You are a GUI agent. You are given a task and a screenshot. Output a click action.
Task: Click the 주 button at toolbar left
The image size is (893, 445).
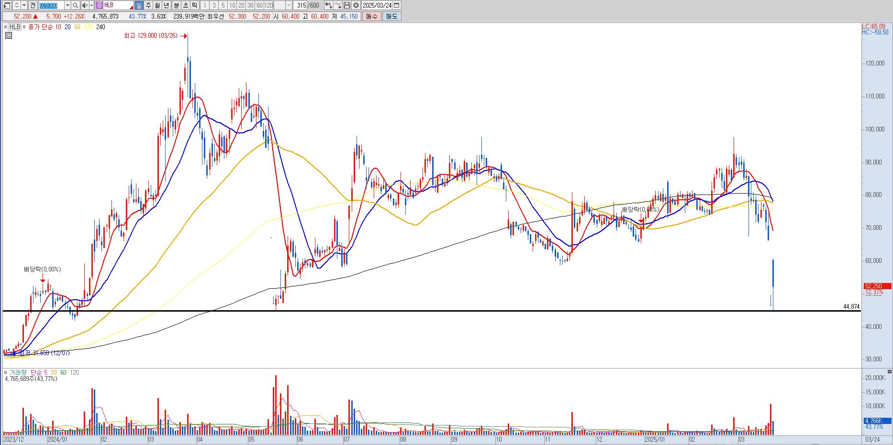click(x=17, y=5)
